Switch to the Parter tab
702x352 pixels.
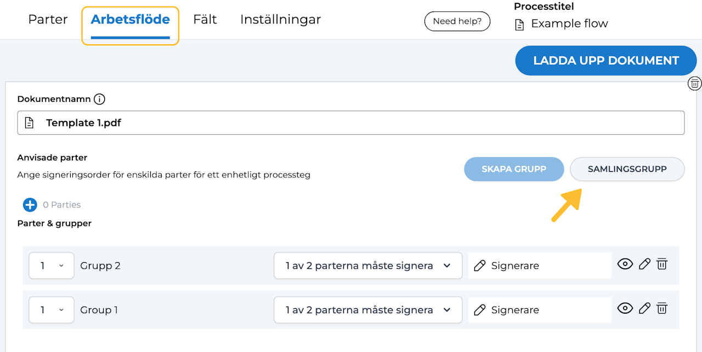tap(48, 20)
